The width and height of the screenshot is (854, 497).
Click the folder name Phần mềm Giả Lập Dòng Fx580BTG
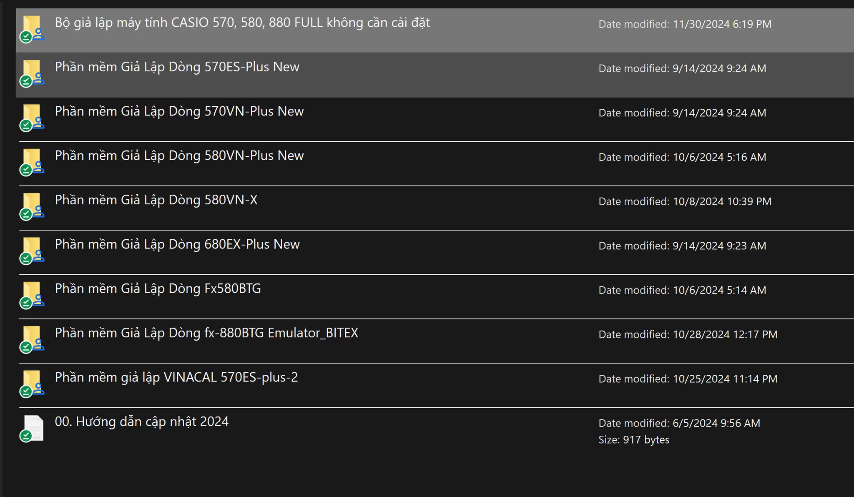[x=158, y=289]
